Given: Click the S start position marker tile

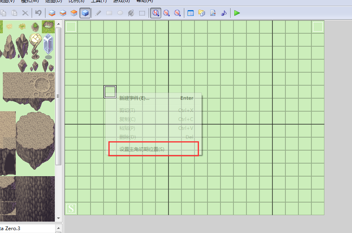Looking at the screenshot, I should (71, 209).
